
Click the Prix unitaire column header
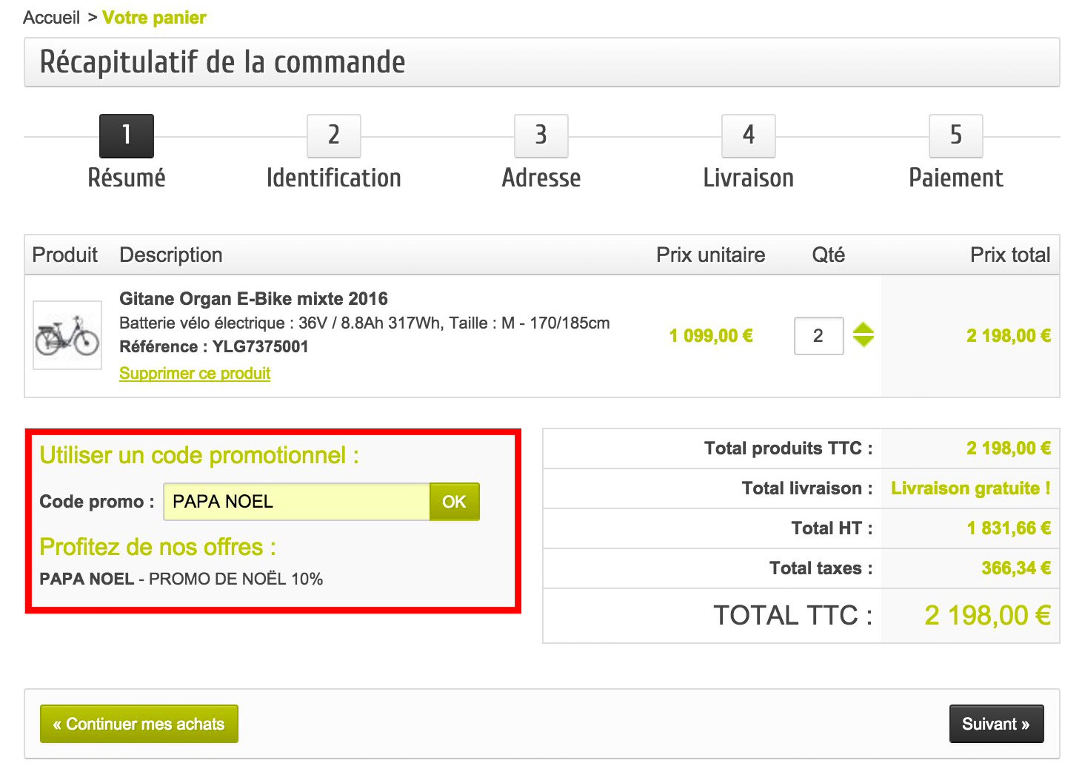pyautogui.click(x=710, y=255)
